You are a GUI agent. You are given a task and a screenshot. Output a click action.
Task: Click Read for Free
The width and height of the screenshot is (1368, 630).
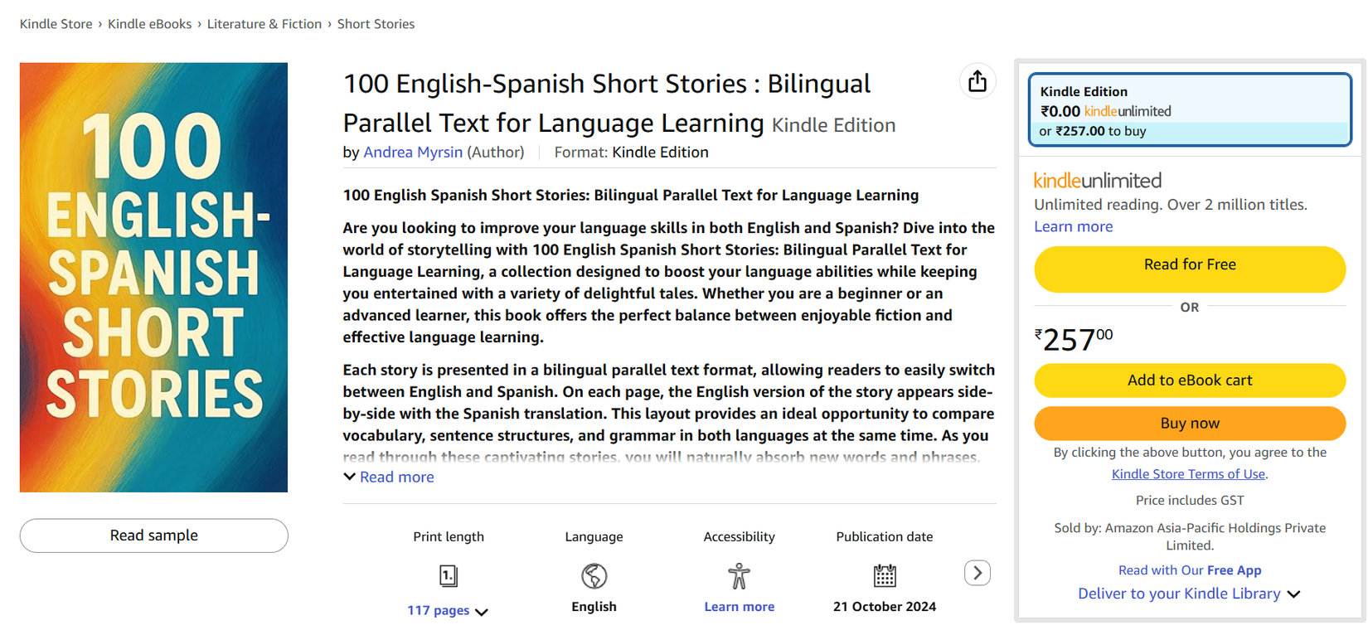click(x=1189, y=269)
